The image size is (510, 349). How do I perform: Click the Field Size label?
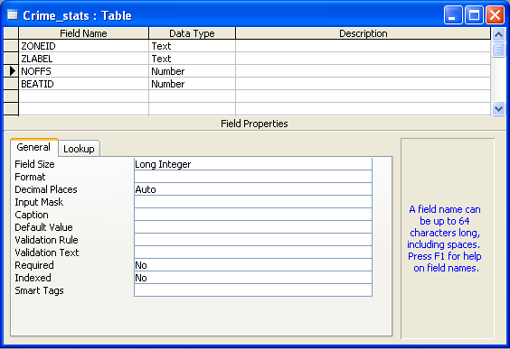[x=34, y=164]
